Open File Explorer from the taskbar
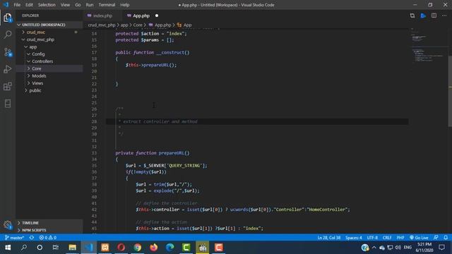 (72, 248)
